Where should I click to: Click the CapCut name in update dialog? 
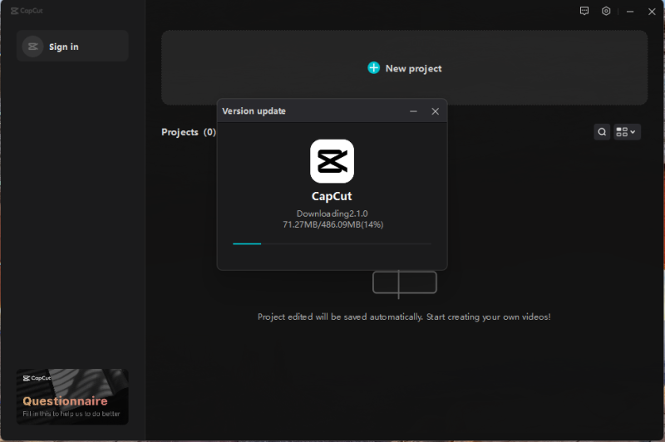[x=332, y=196]
